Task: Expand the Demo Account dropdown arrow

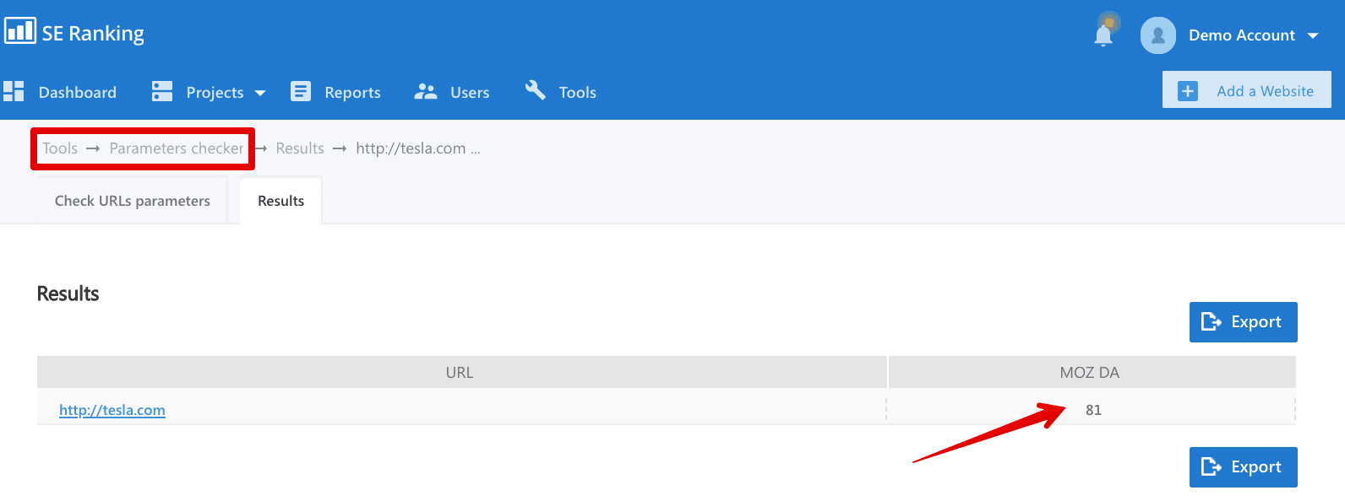Action: (x=1313, y=35)
